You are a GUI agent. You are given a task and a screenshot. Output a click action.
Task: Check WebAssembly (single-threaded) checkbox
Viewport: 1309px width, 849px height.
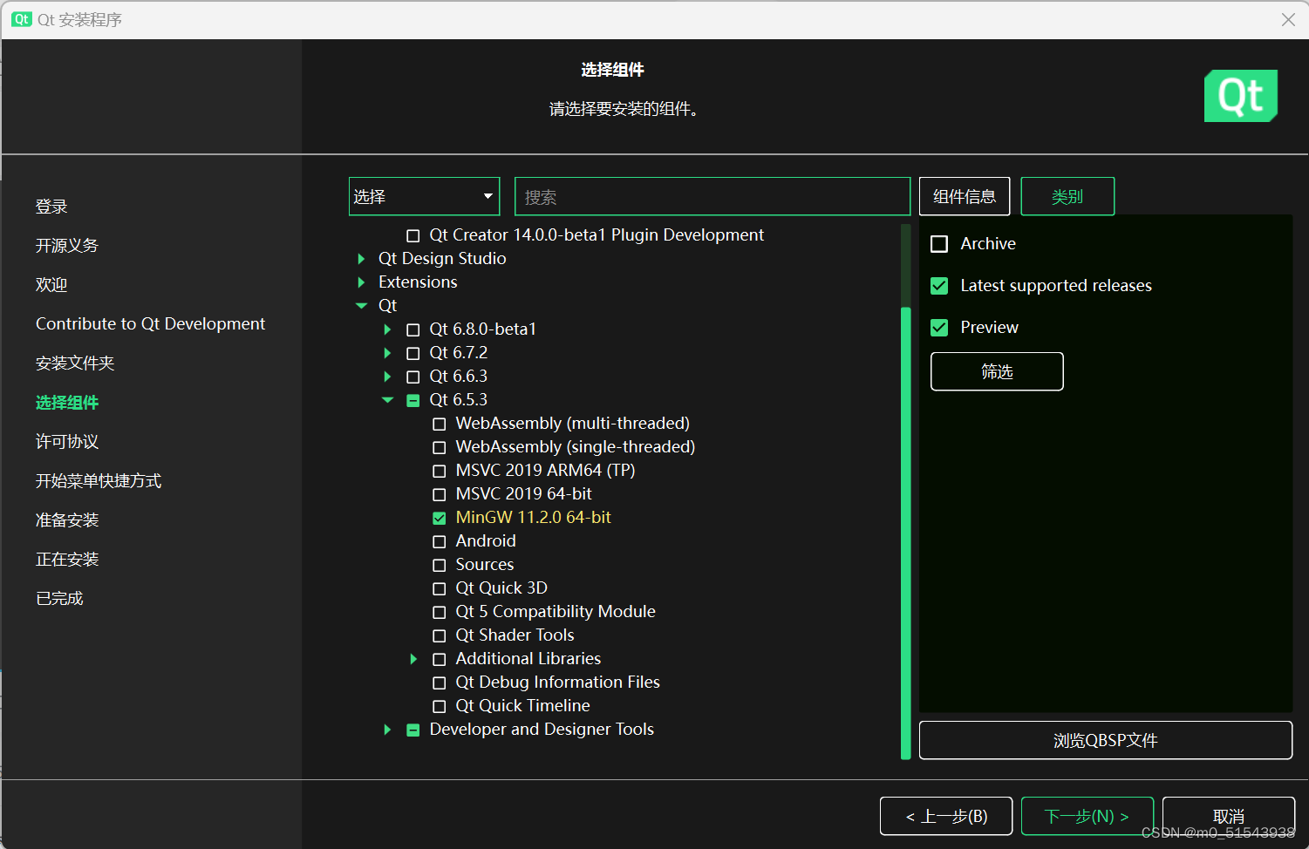tap(440, 447)
